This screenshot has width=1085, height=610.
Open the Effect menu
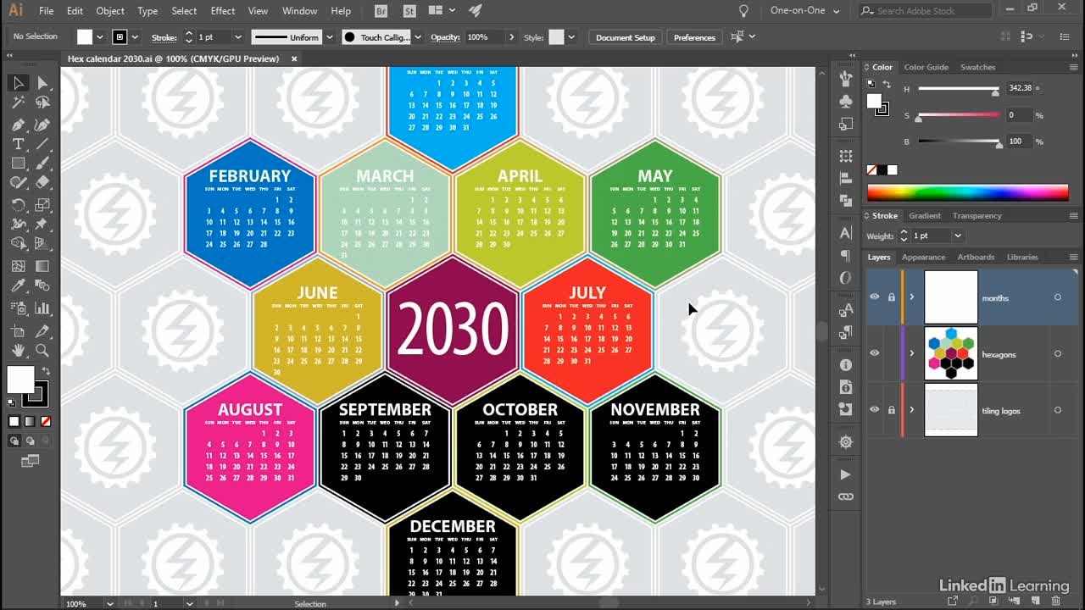coord(223,11)
